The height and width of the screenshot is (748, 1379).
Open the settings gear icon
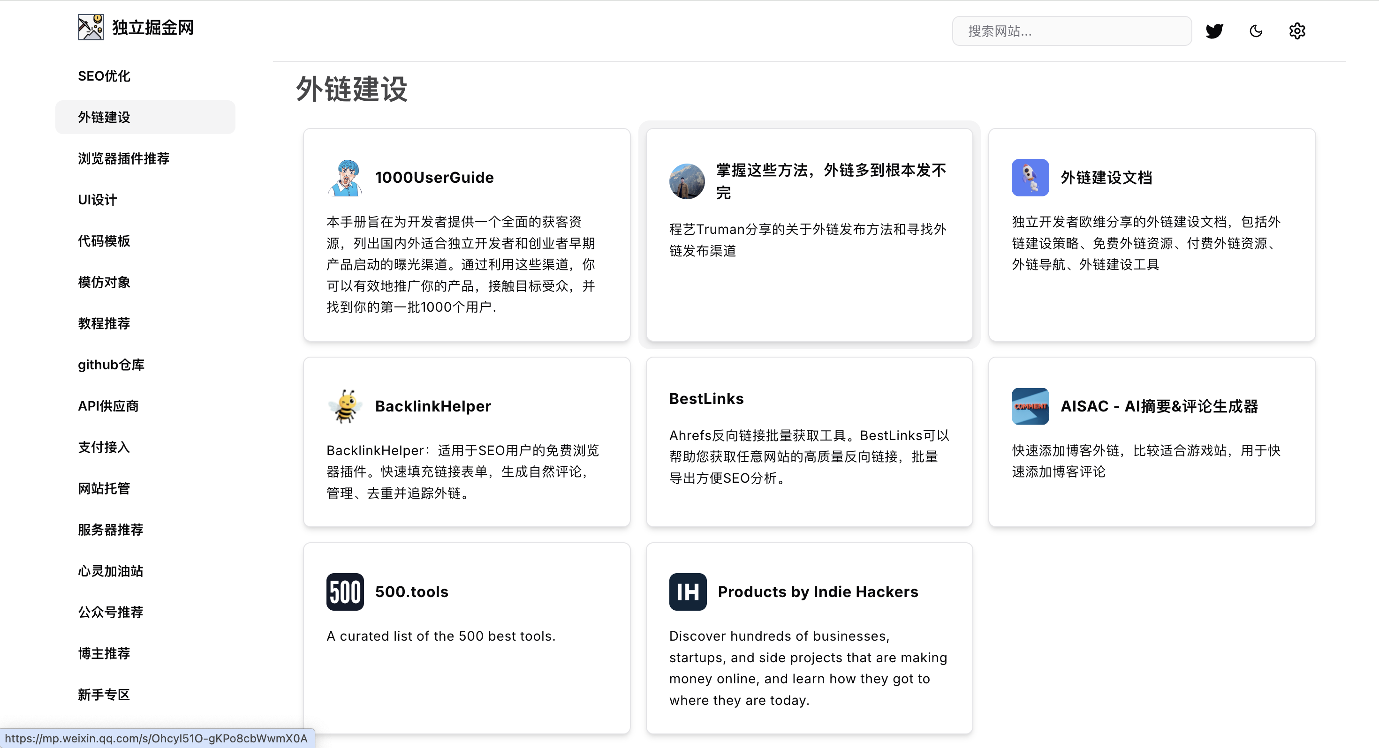1296,31
